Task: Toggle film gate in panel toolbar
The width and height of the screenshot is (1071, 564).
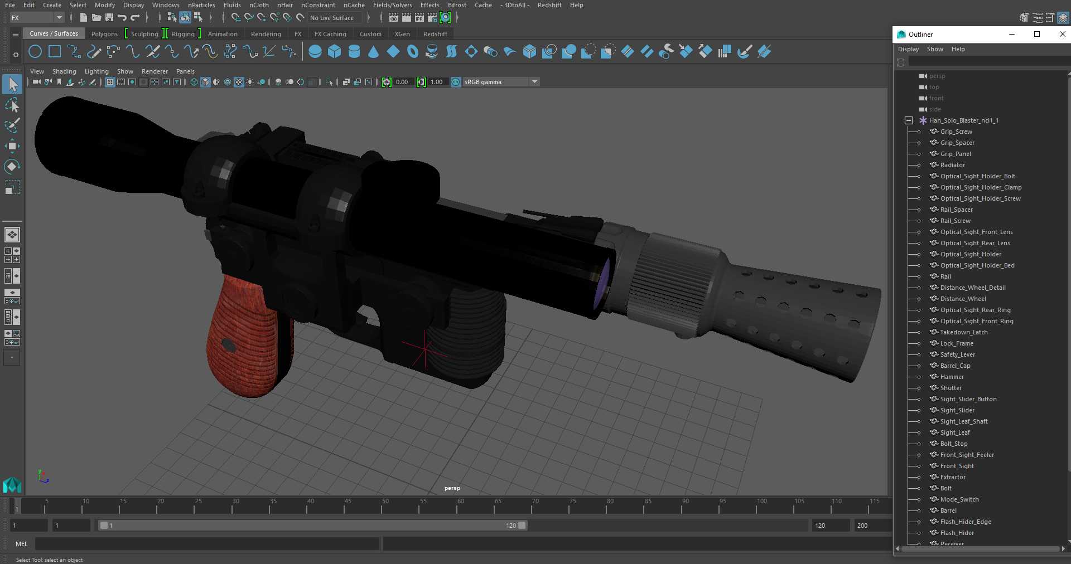Action: pyautogui.click(x=121, y=82)
